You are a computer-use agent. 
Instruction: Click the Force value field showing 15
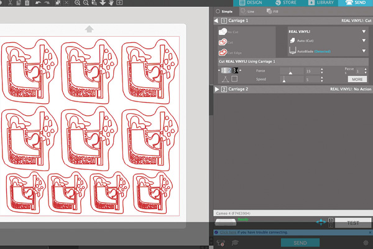click(x=313, y=71)
